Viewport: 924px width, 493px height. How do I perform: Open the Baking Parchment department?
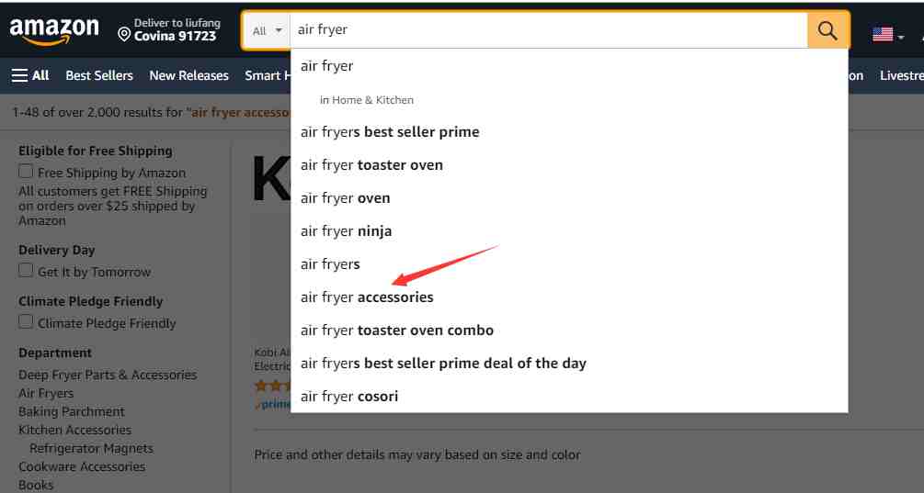point(72,411)
